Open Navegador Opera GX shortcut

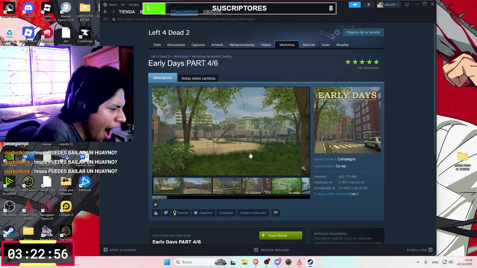click(47, 211)
